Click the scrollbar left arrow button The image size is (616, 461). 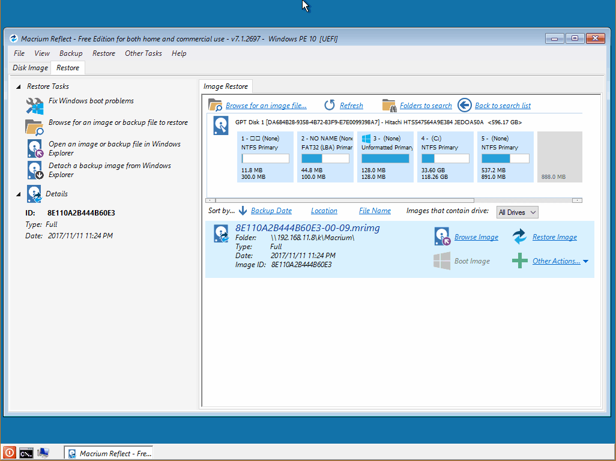tap(210, 200)
